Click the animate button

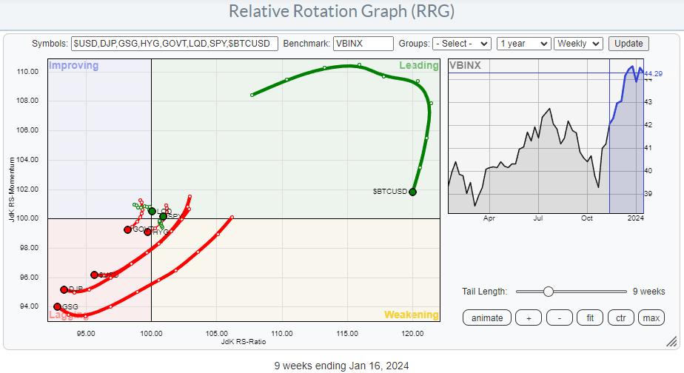coord(487,317)
